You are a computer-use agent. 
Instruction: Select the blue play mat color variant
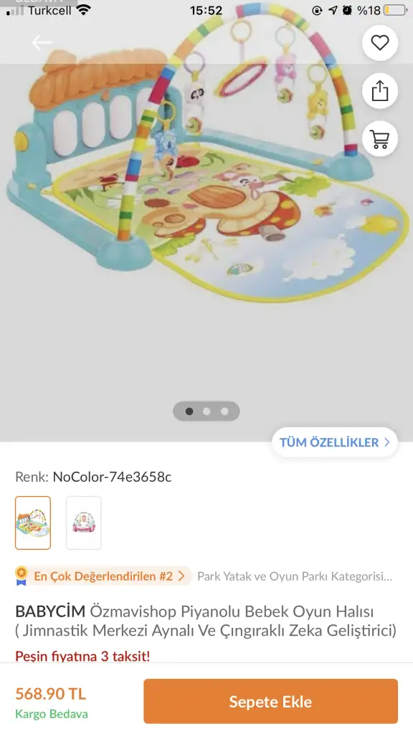click(33, 523)
